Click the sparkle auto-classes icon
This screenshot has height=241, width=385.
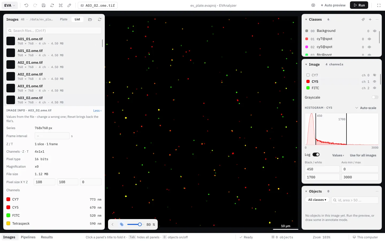pyautogui.click(x=363, y=20)
